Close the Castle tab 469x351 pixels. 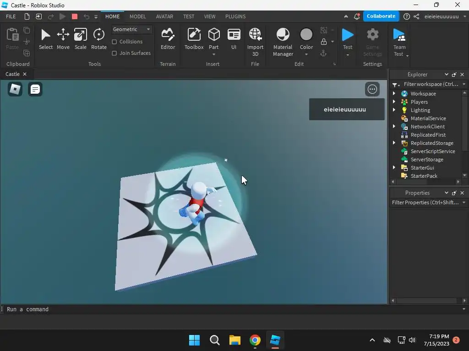pyautogui.click(x=25, y=74)
